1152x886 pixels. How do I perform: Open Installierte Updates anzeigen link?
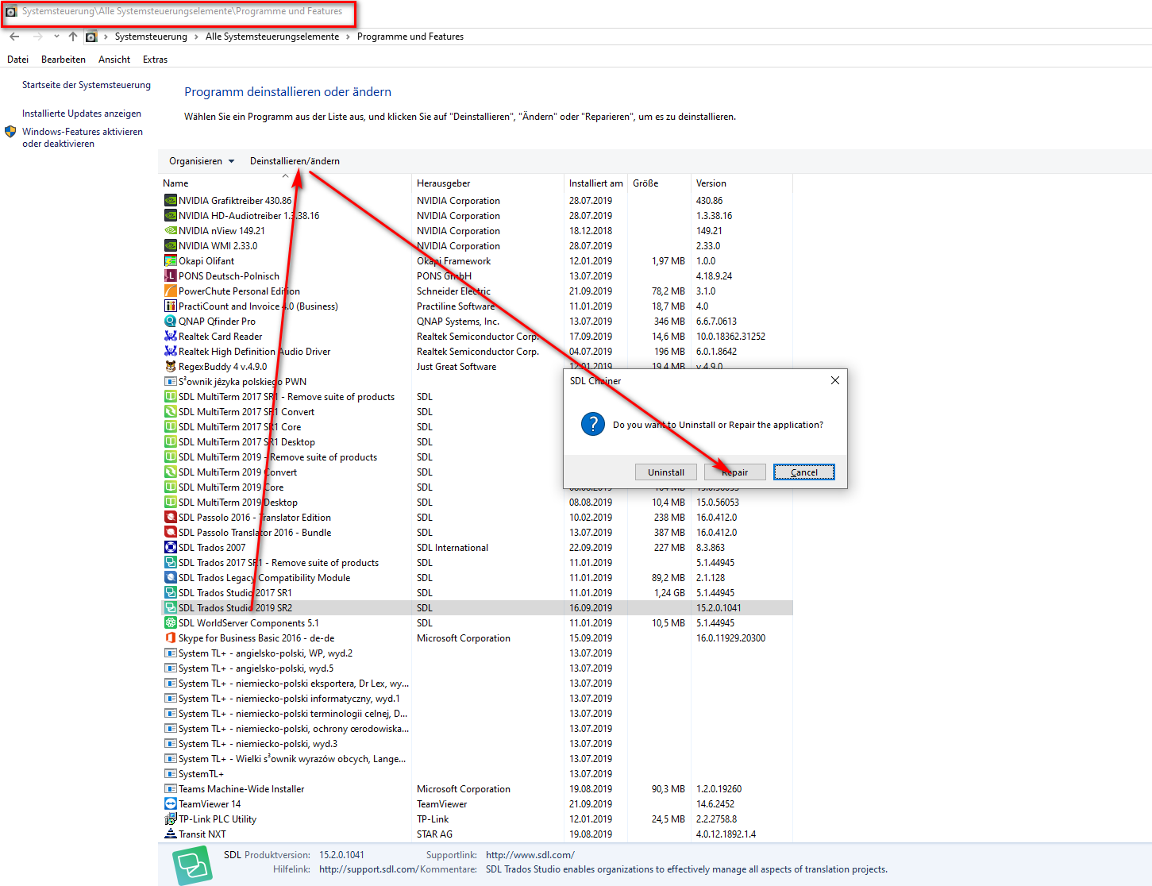82,114
